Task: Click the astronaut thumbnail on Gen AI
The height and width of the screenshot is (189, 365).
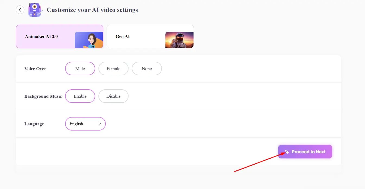Action: click(180, 40)
